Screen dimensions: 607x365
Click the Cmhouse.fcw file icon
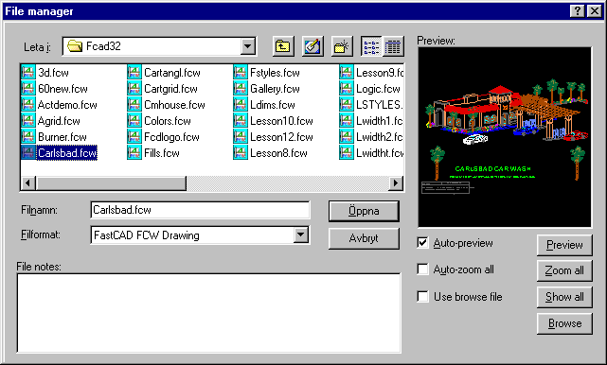134,105
